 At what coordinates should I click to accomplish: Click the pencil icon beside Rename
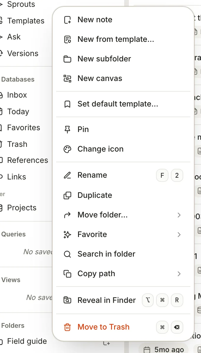[67, 175]
